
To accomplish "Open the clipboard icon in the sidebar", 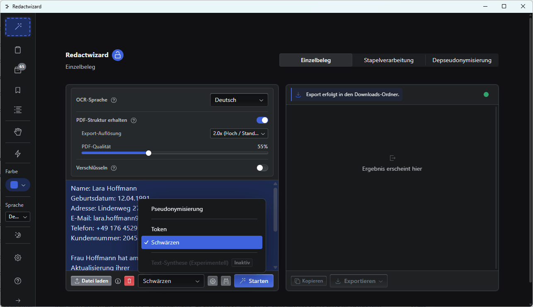I will click(18, 50).
